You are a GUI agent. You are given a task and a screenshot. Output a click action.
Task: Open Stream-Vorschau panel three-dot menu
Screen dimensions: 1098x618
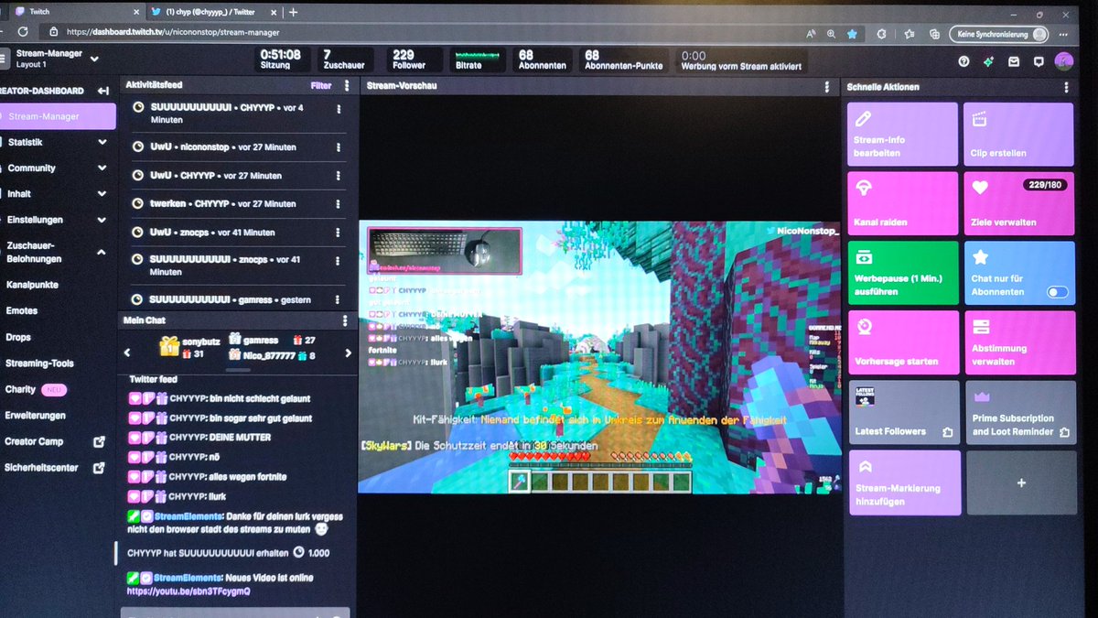[825, 86]
